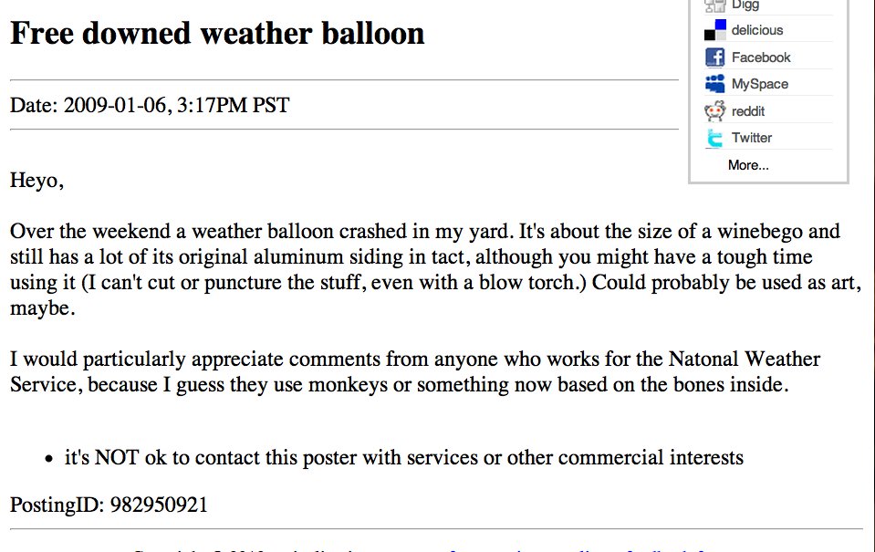Select the delicious text link
875x552 pixels.
757,30
